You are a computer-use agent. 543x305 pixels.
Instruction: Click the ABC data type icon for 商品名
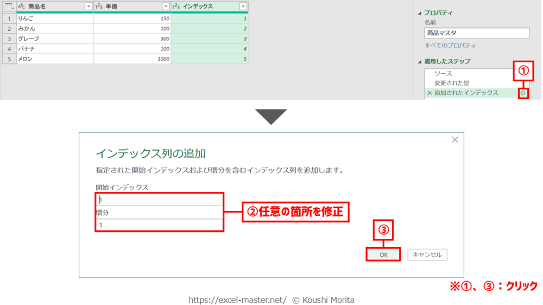pos(22,7)
